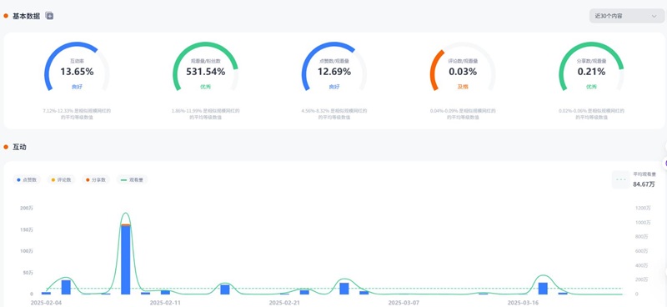
Task: Click the 良好 rating under 12.69%
Action: point(334,87)
